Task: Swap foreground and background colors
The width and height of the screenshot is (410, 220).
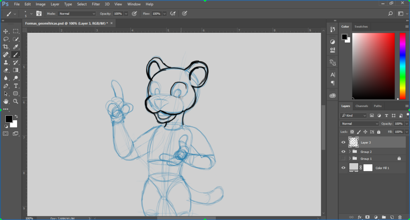Action: click(16, 116)
